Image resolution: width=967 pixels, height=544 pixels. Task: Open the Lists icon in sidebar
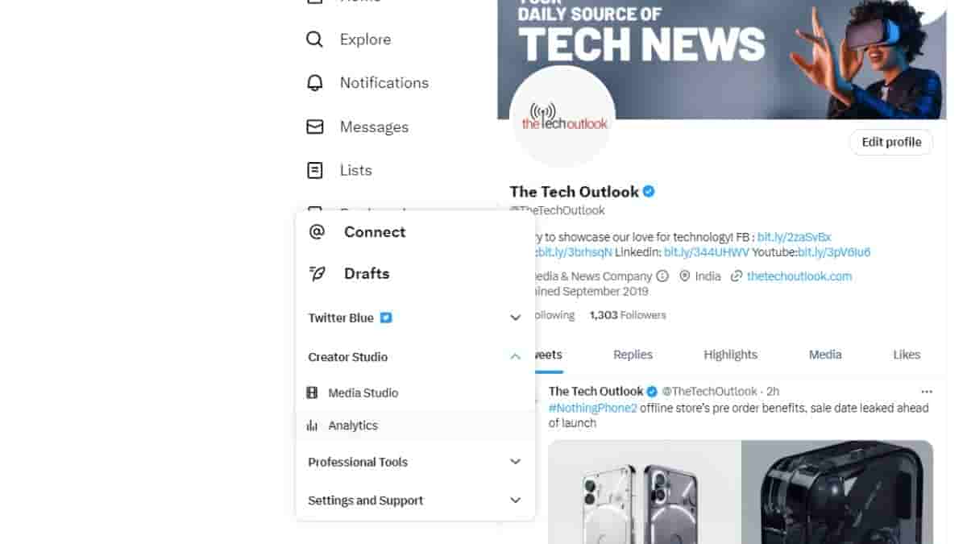coord(315,170)
